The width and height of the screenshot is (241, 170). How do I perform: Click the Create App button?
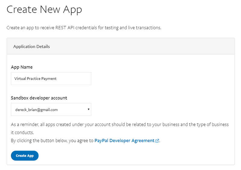(25, 156)
